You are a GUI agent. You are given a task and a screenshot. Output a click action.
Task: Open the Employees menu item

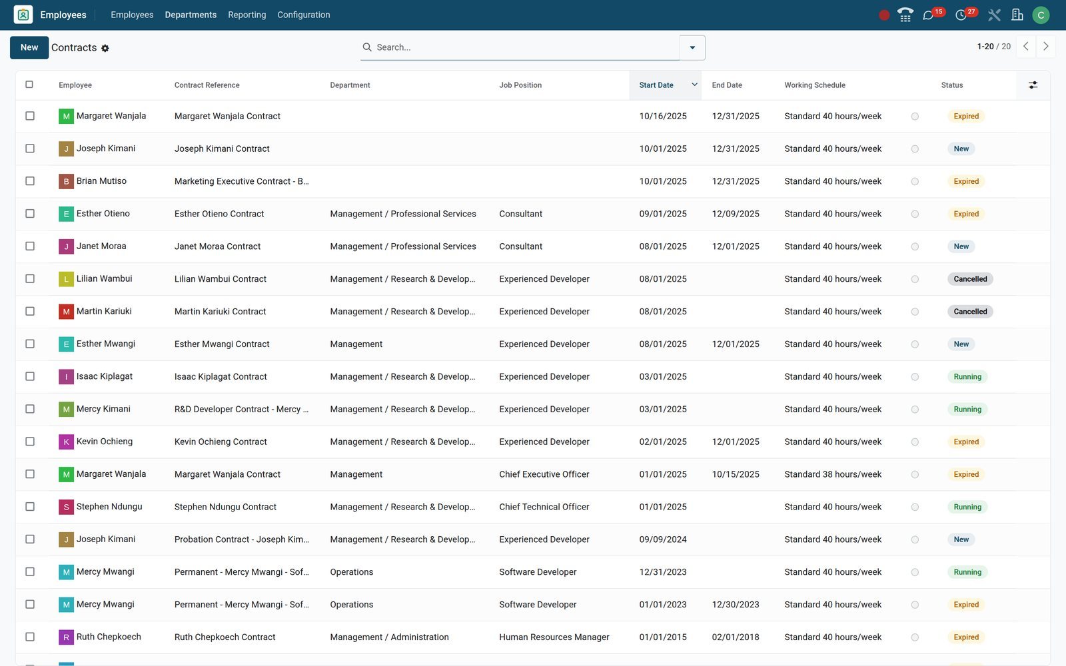tap(132, 15)
